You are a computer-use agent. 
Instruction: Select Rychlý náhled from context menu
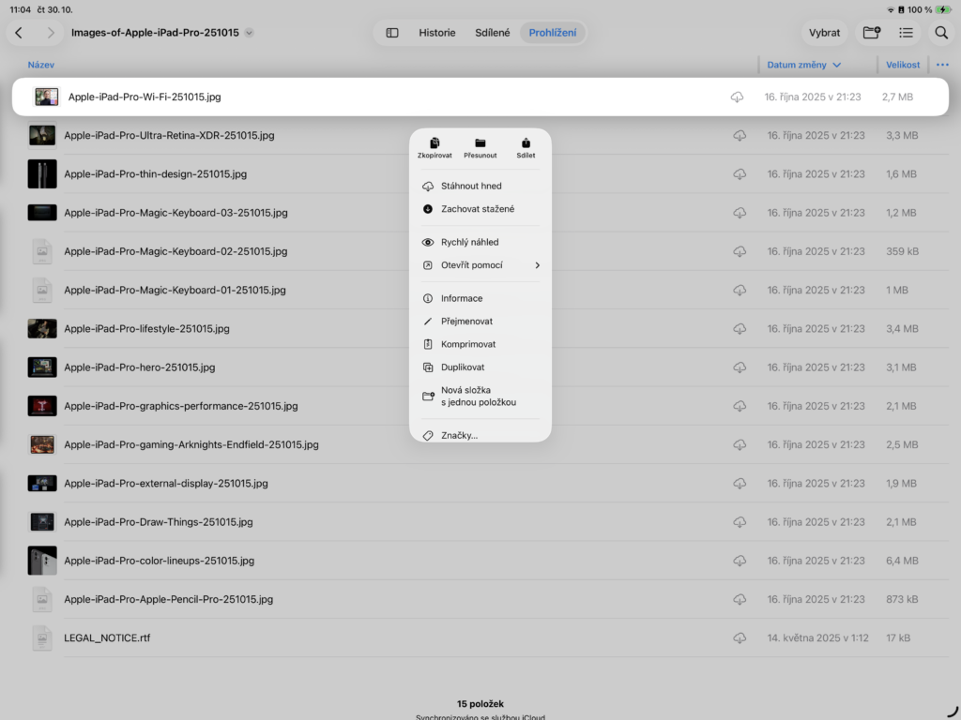470,242
